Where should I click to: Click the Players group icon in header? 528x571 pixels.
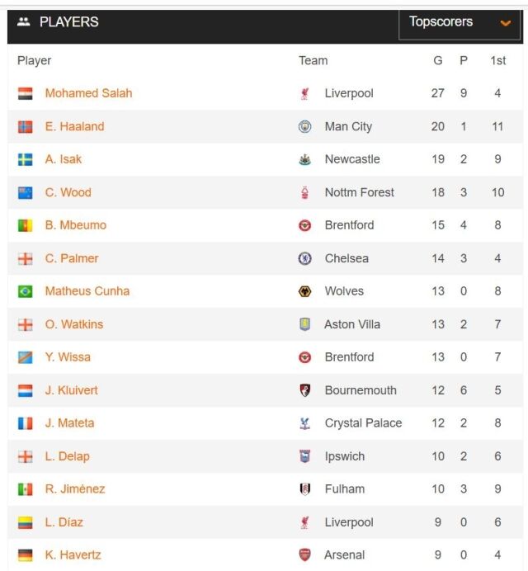(24, 21)
